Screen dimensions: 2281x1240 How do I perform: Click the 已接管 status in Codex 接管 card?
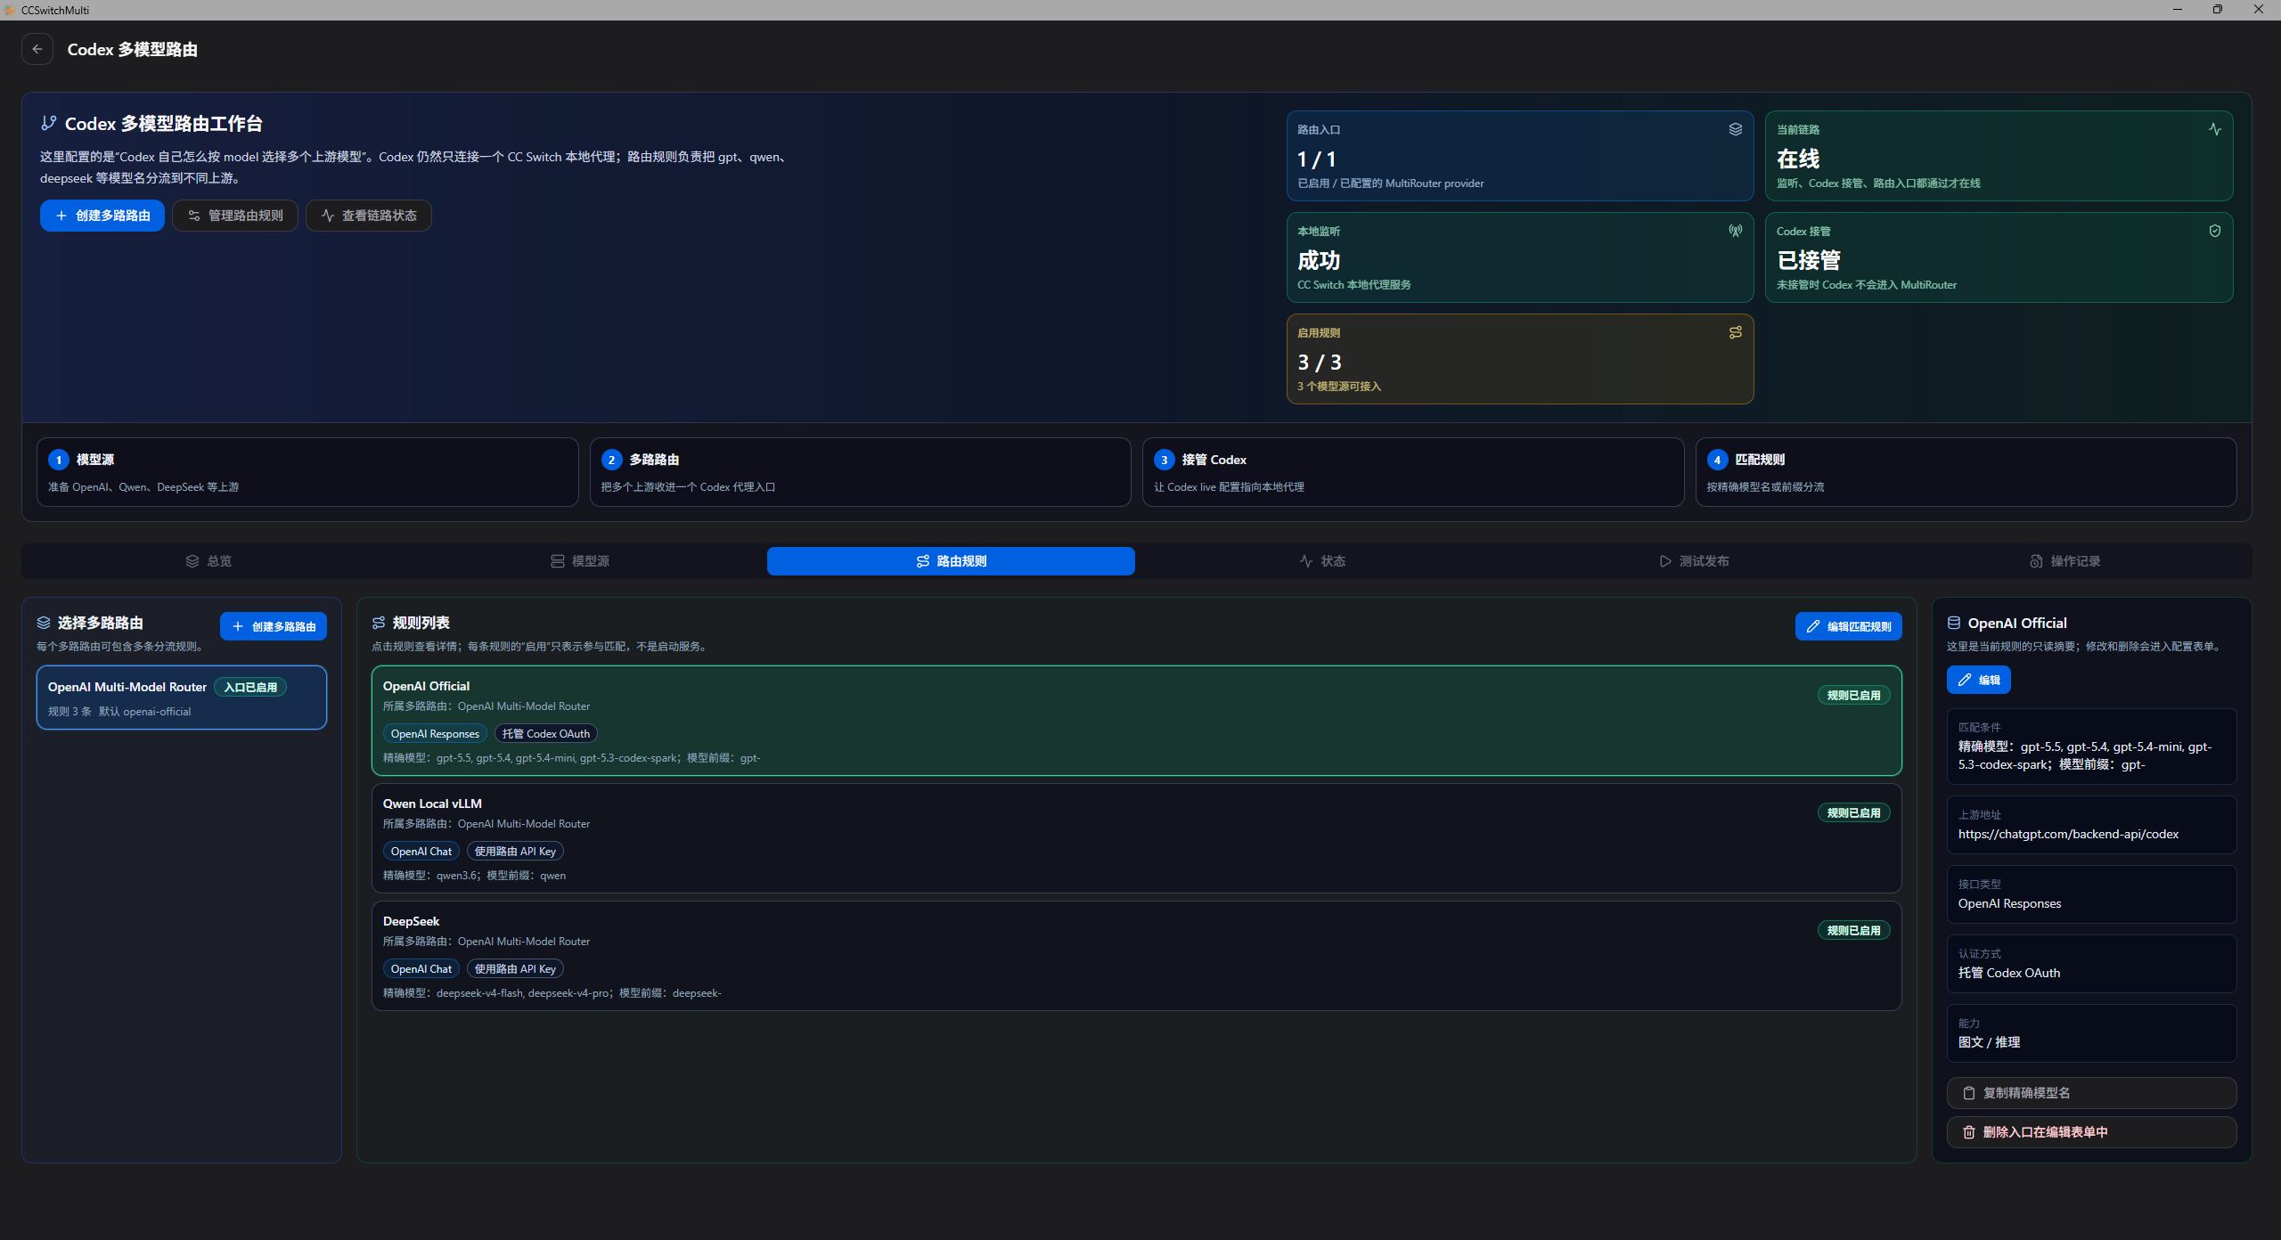pos(1809,261)
